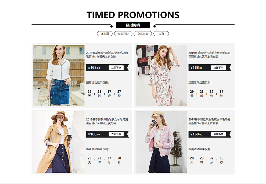Click 立即下单 on the pink jacket product
The height and width of the screenshot is (184, 266).
tap(218, 134)
